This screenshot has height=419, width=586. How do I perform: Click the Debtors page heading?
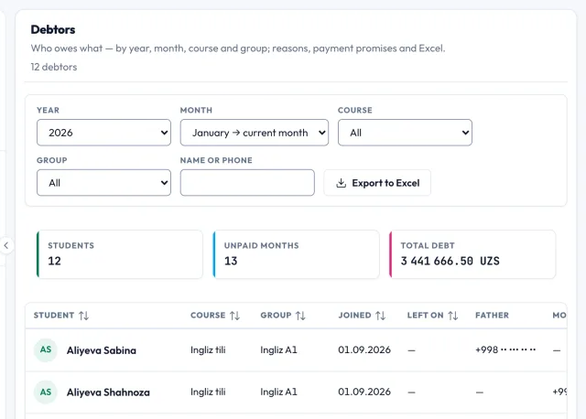point(53,29)
